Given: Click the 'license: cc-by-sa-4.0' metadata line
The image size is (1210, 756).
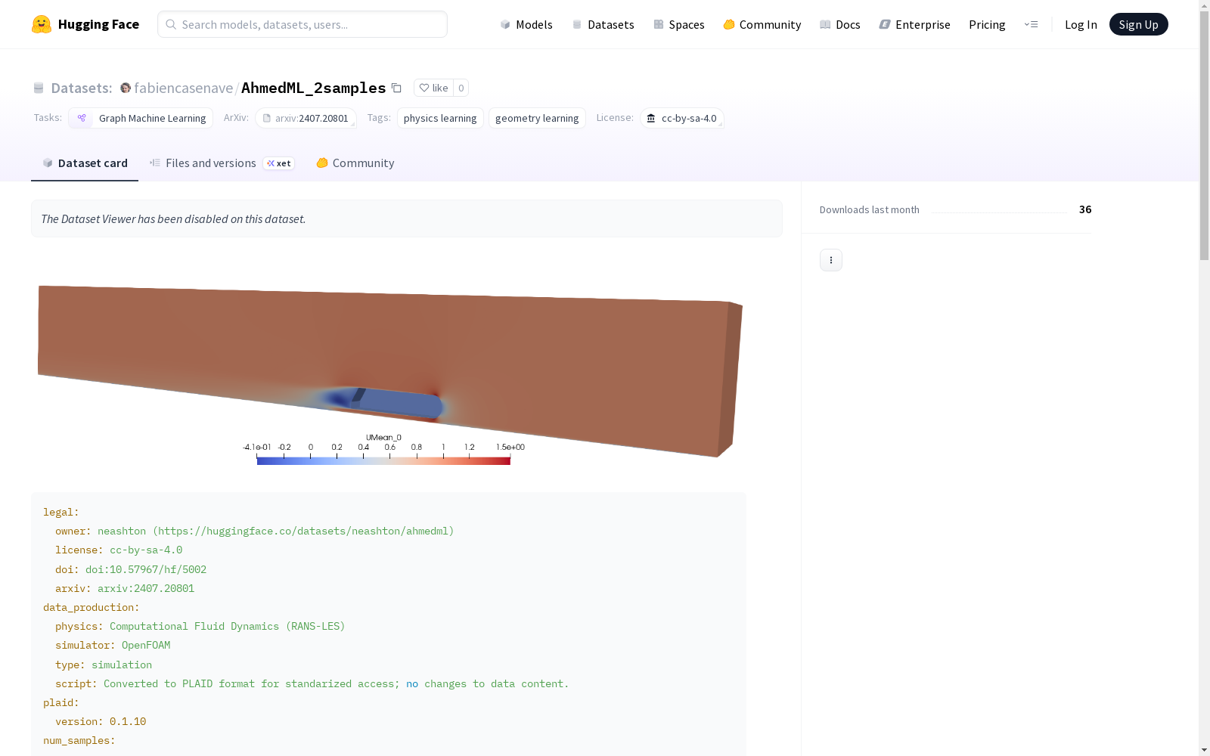Looking at the screenshot, I should point(119,550).
